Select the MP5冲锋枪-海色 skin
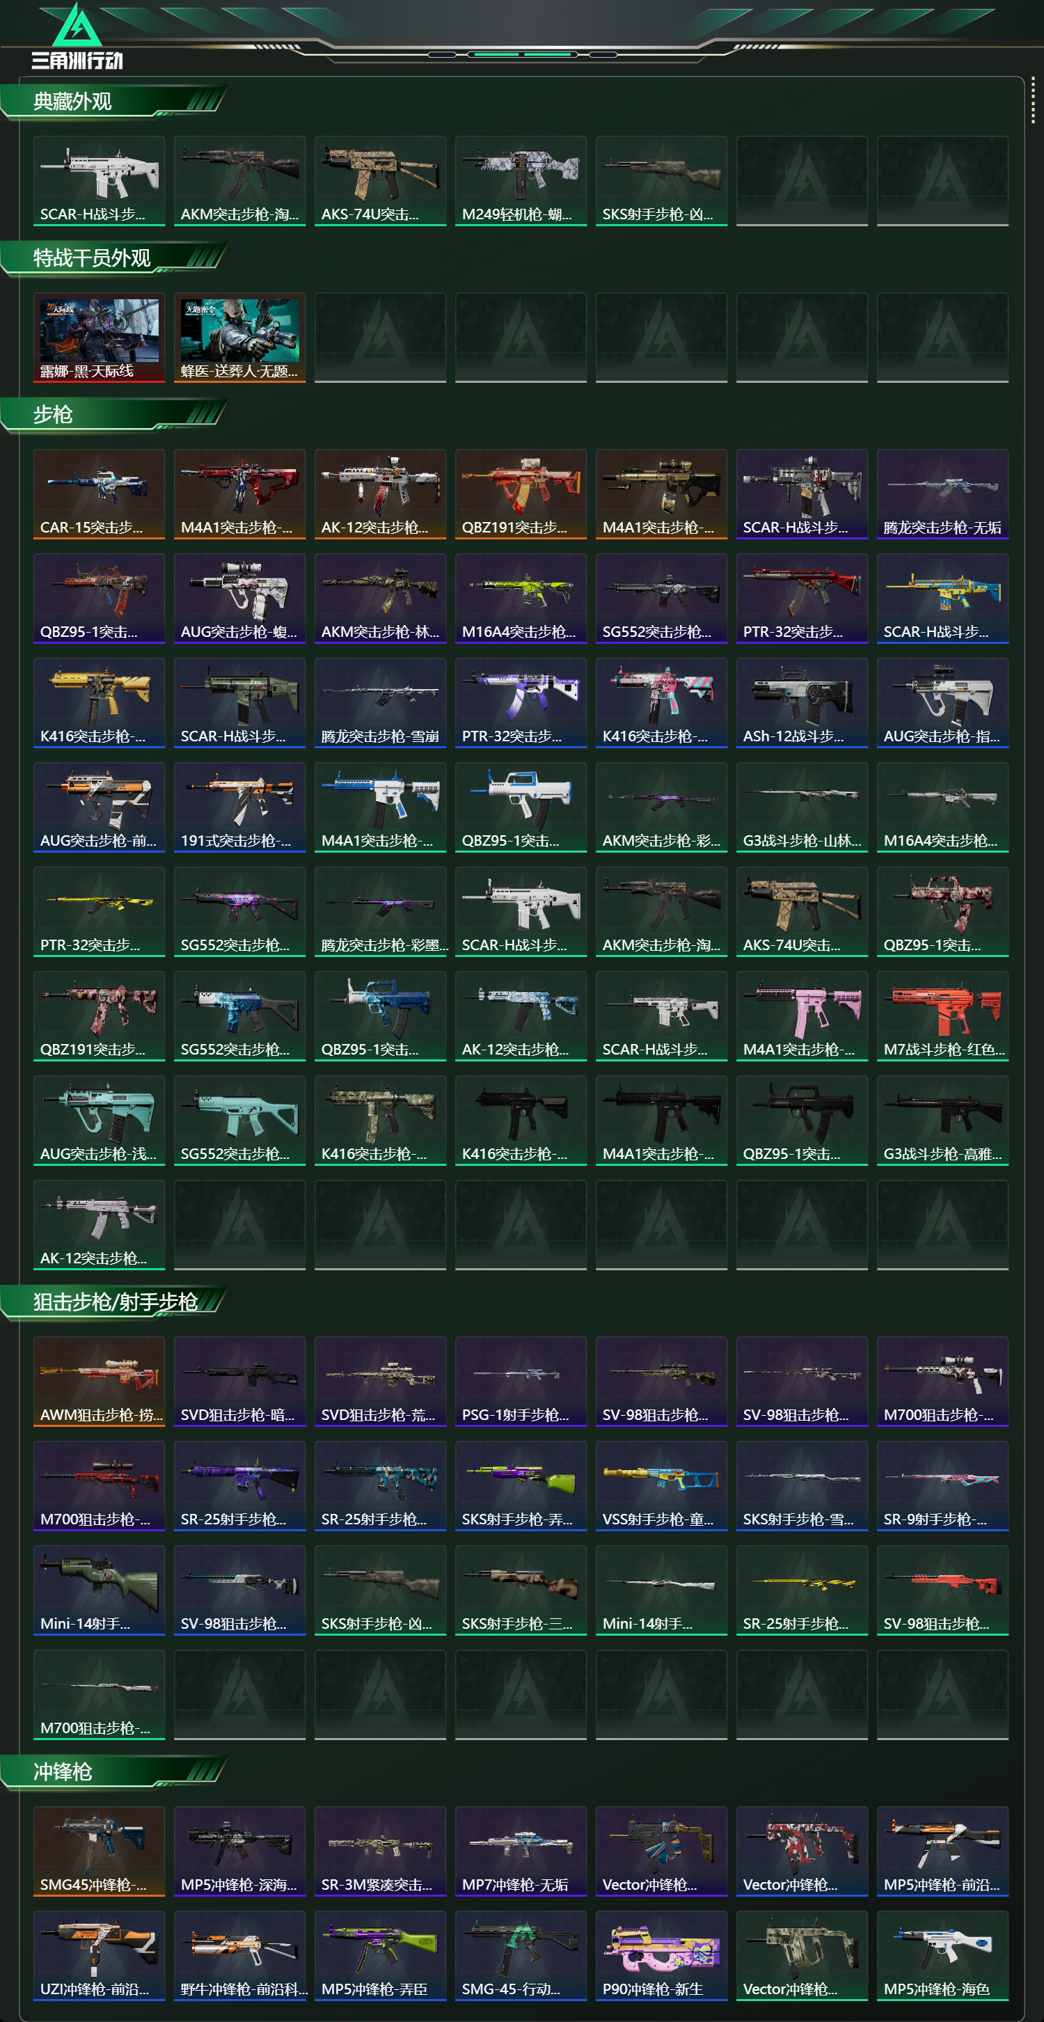Screen dimensions: 1044x2022 942,1955
